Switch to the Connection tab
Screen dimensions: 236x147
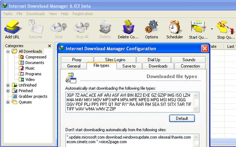(x=190, y=66)
